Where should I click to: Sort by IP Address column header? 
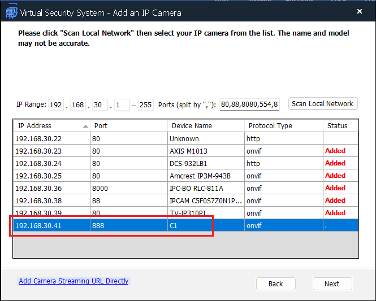(x=51, y=125)
